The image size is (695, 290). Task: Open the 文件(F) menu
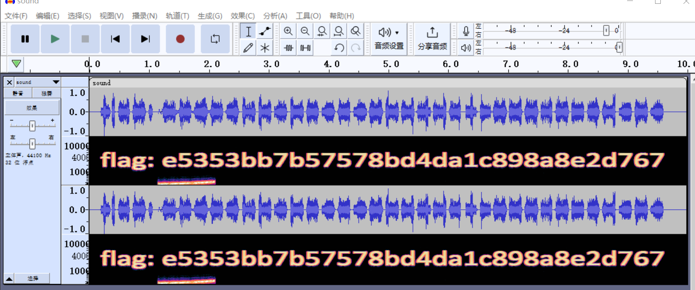click(x=16, y=16)
